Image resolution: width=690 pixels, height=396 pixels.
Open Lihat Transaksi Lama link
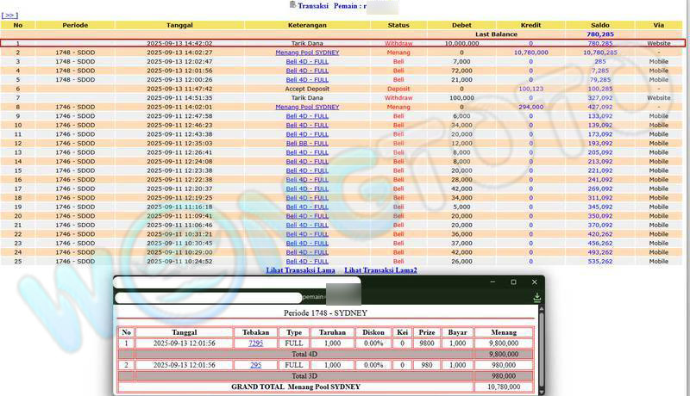(x=300, y=270)
